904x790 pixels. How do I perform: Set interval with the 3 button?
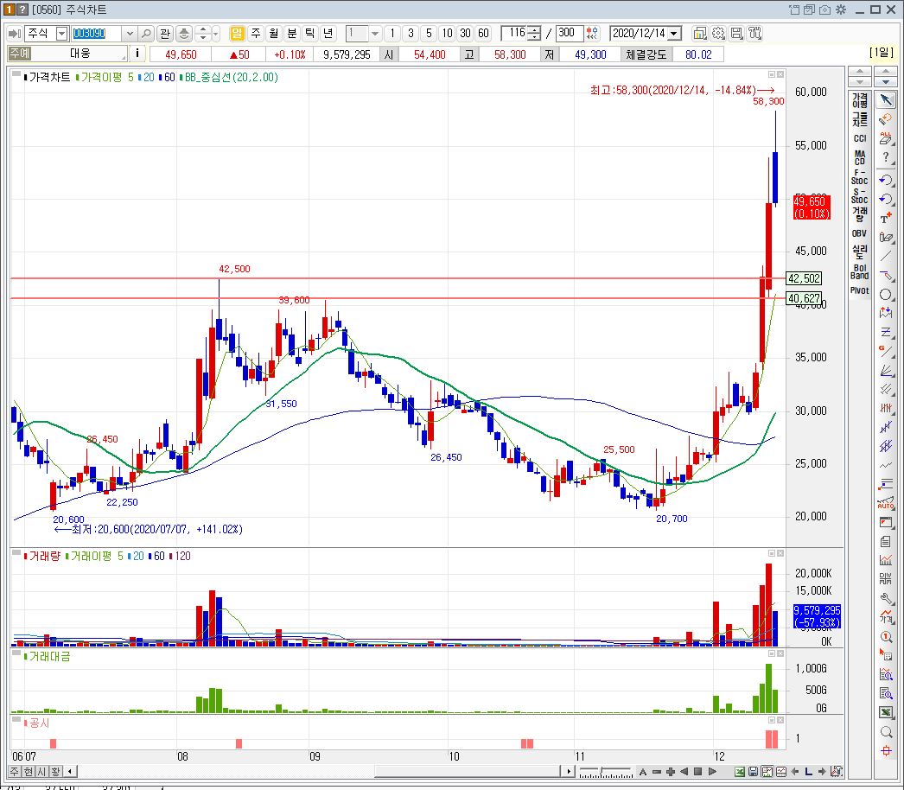411,34
